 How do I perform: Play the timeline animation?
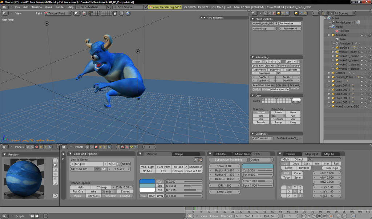tap(314, 216)
